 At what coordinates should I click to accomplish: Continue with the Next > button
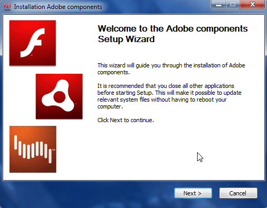(x=193, y=193)
